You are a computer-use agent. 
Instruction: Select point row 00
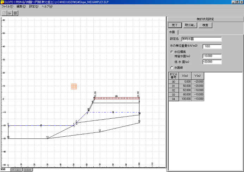(x=174, y=82)
